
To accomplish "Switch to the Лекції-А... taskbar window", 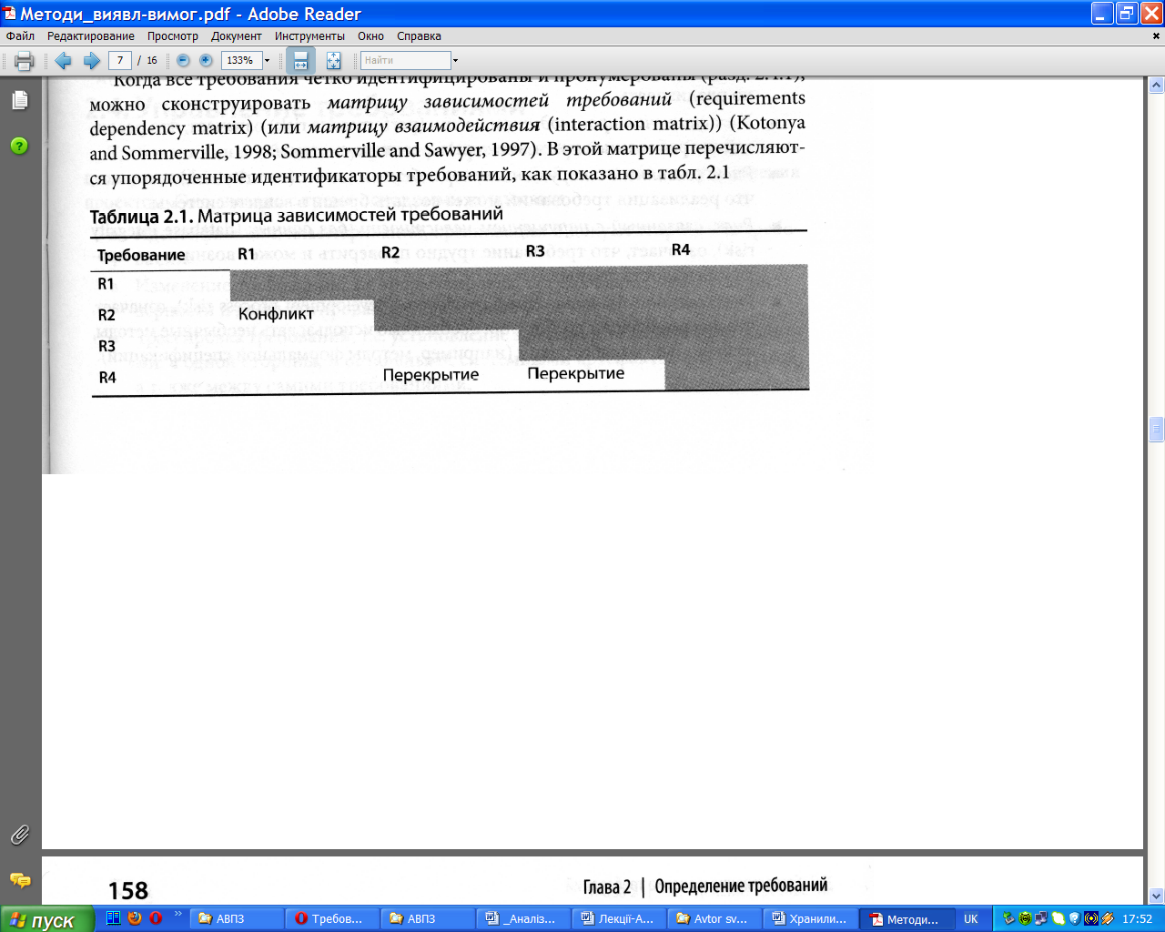I will click(619, 919).
